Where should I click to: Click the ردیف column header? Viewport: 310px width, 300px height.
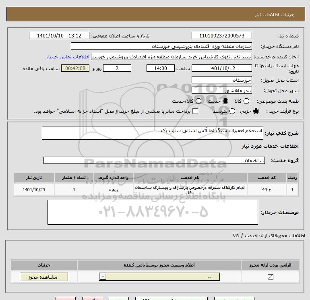coord(292,178)
